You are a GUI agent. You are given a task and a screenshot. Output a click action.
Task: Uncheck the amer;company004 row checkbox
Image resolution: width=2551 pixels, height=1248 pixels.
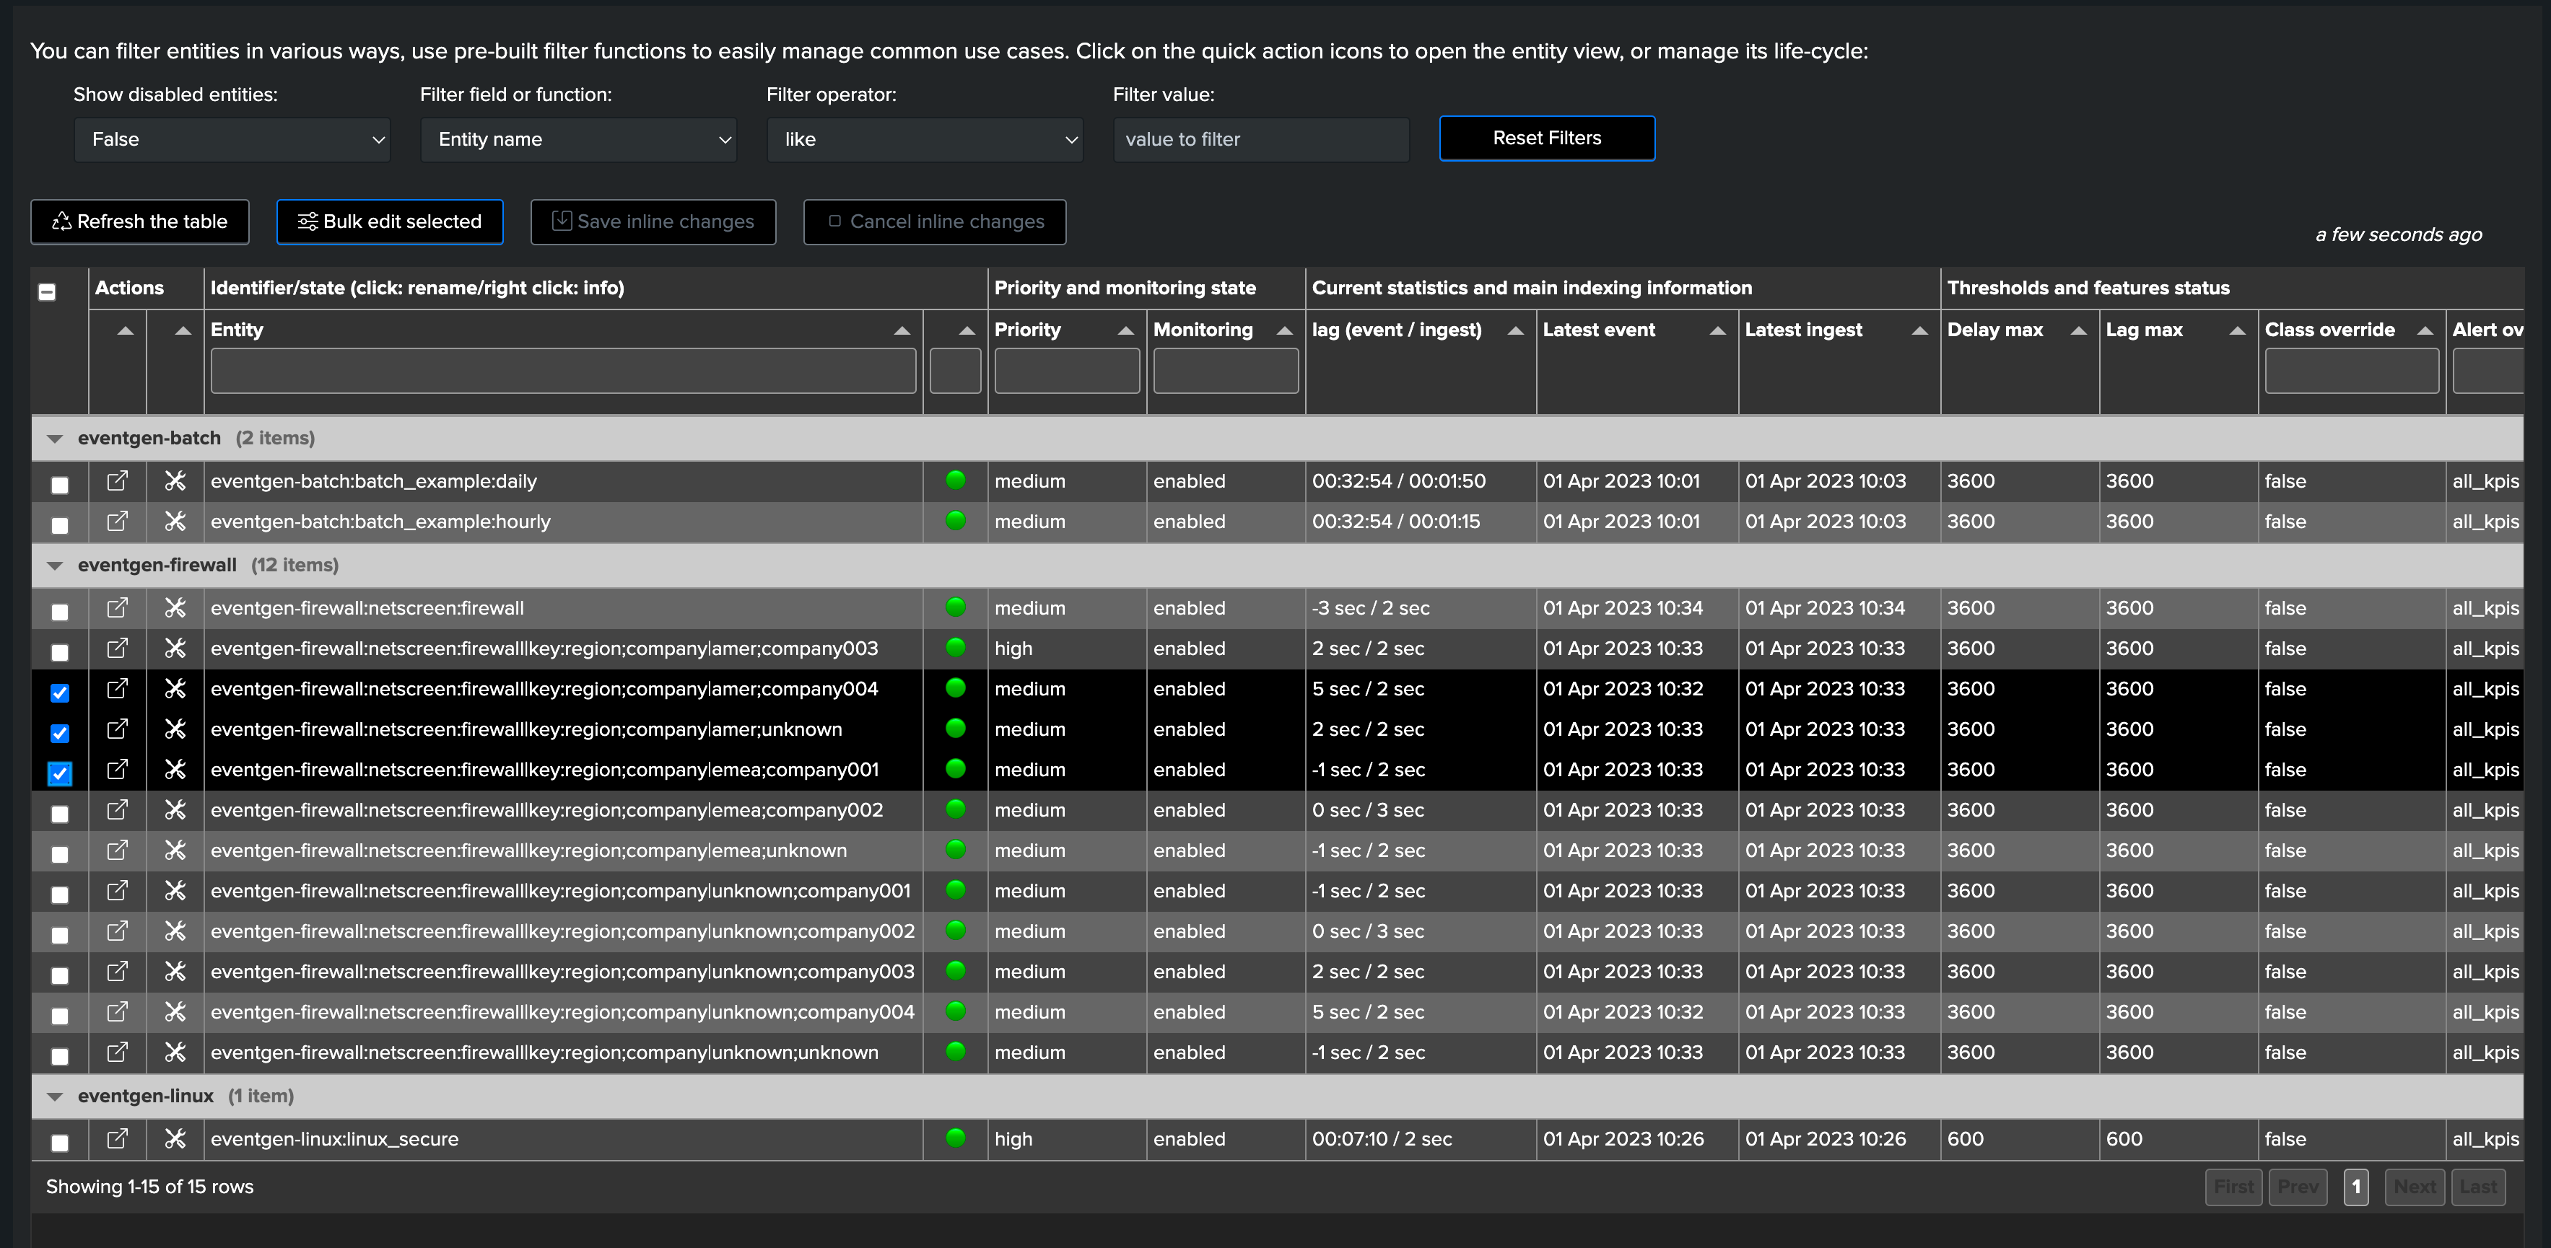point(59,693)
